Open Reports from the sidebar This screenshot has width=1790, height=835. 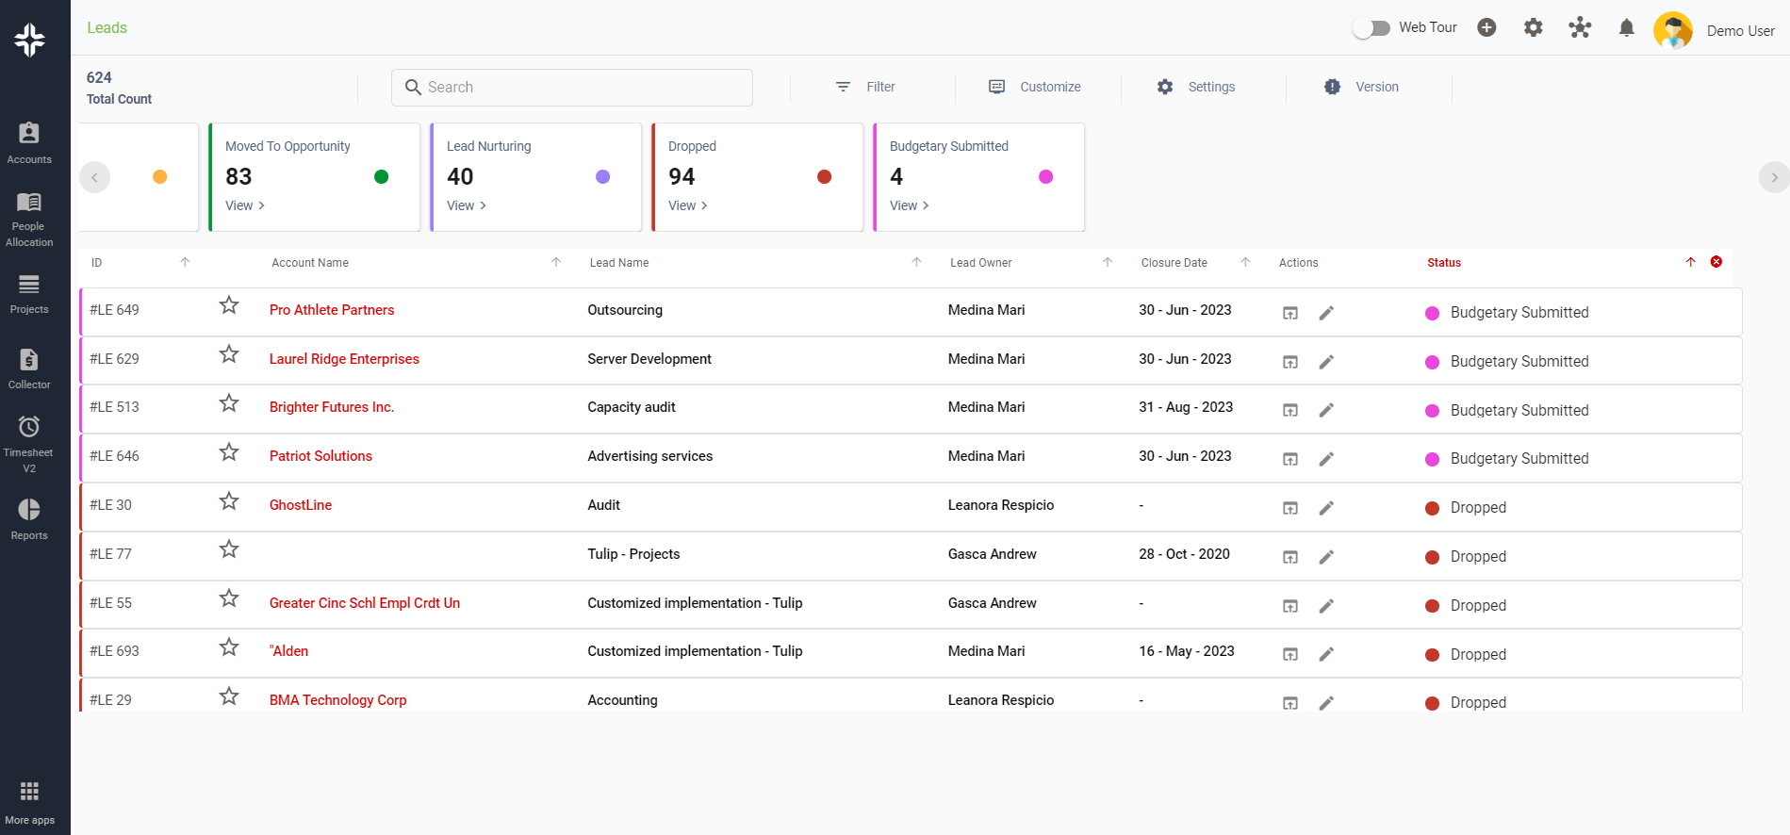[x=29, y=519]
